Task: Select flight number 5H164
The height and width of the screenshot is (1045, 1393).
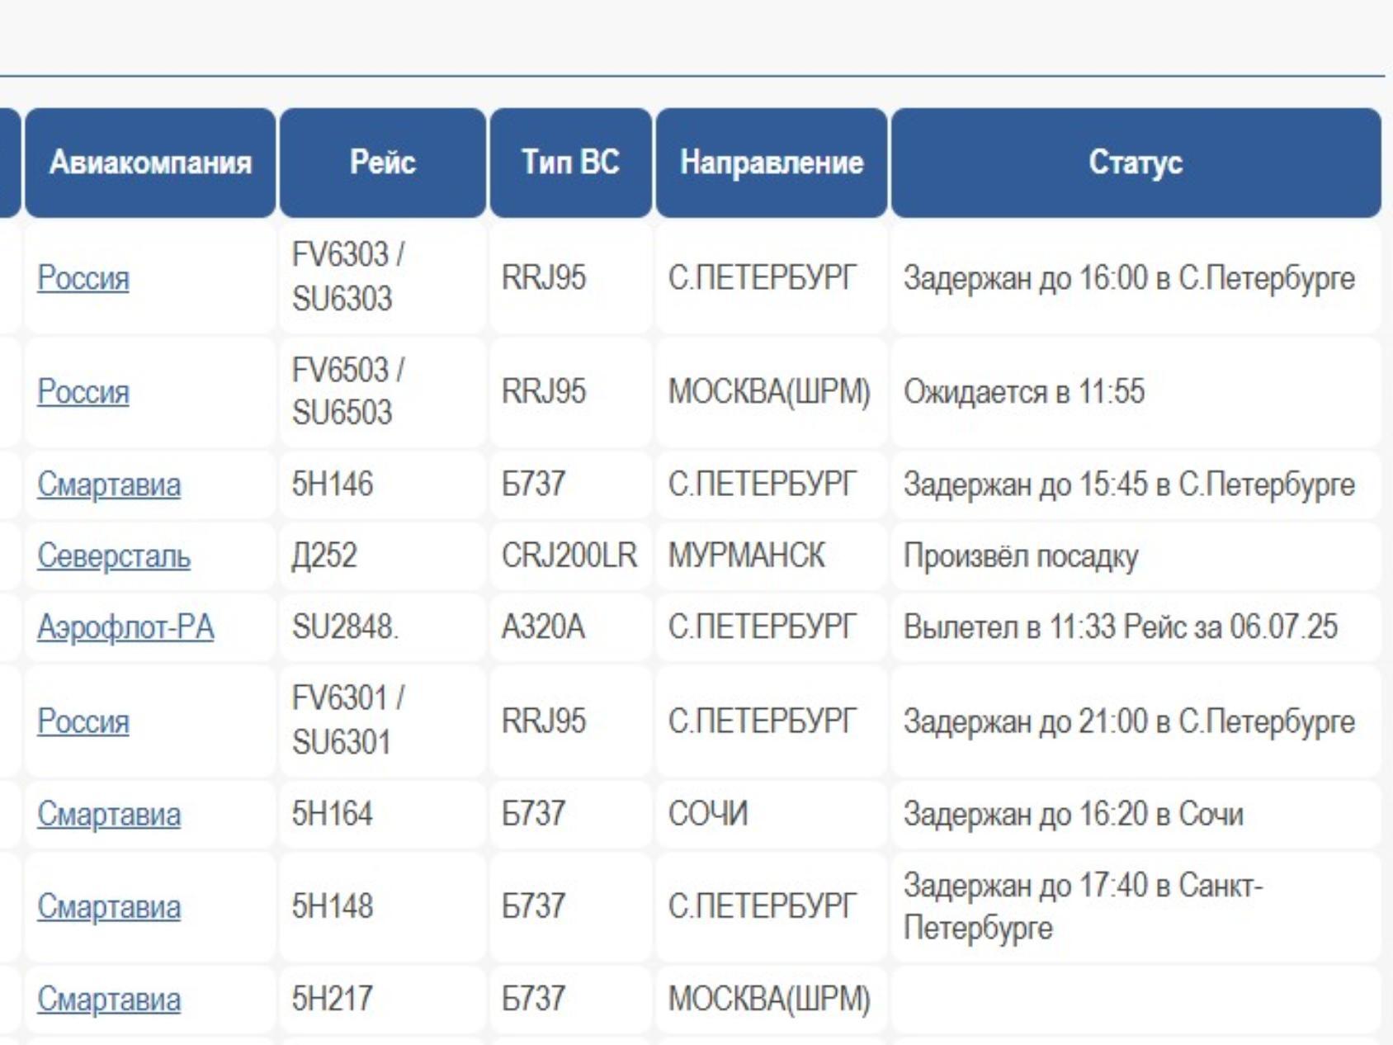Action: [x=333, y=814]
